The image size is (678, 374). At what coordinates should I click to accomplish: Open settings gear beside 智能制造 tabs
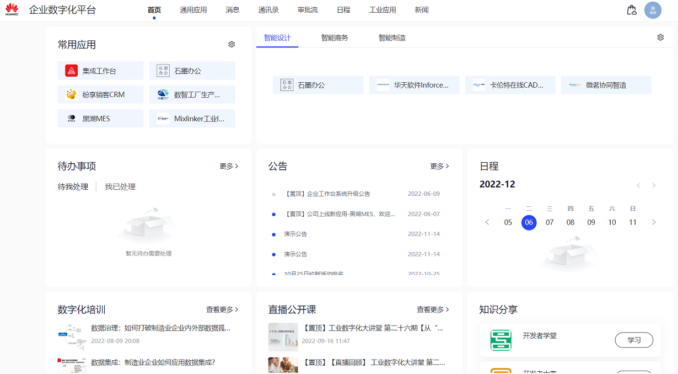(660, 38)
